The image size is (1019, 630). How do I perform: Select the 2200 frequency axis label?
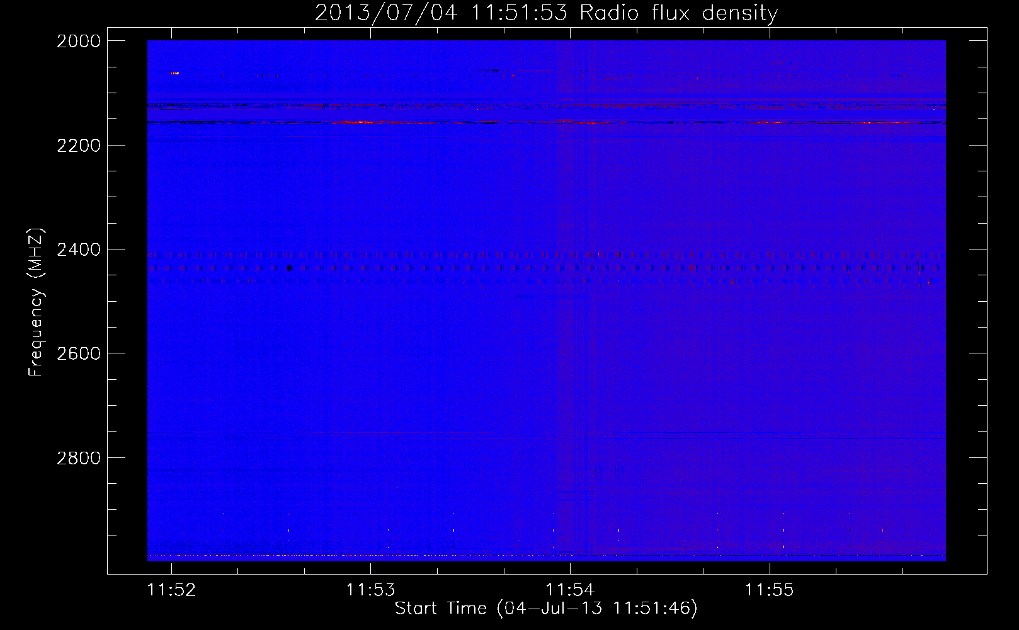point(79,146)
